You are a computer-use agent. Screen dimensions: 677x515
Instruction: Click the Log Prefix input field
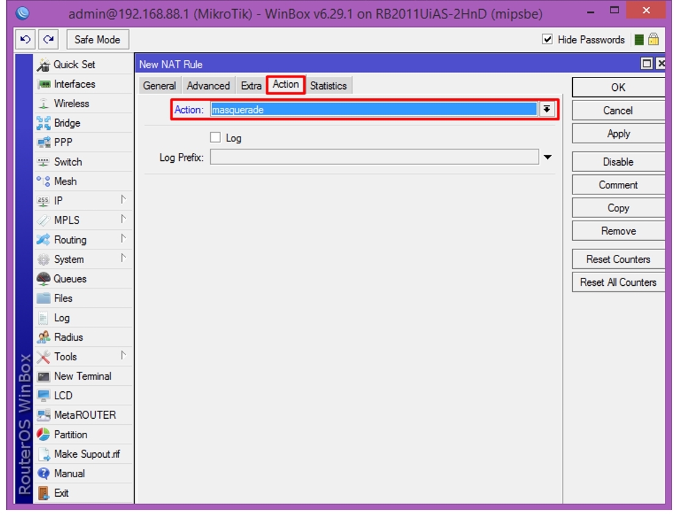click(x=374, y=157)
